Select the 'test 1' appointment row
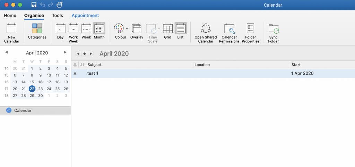The height and width of the screenshot is (167, 355). pyautogui.click(x=213, y=73)
